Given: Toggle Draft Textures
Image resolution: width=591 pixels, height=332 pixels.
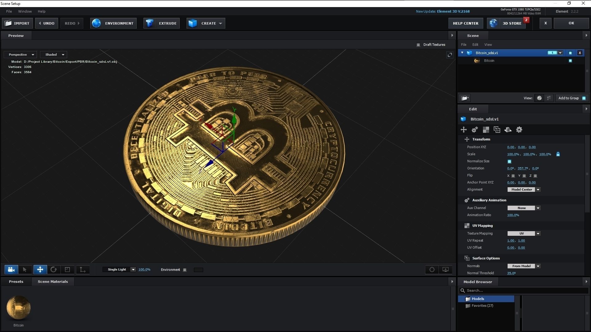Looking at the screenshot, I should [418, 45].
